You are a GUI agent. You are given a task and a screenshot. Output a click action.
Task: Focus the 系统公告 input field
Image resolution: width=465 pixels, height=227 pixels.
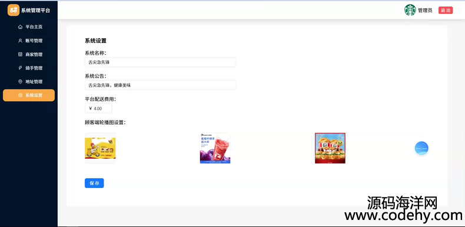coord(161,85)
